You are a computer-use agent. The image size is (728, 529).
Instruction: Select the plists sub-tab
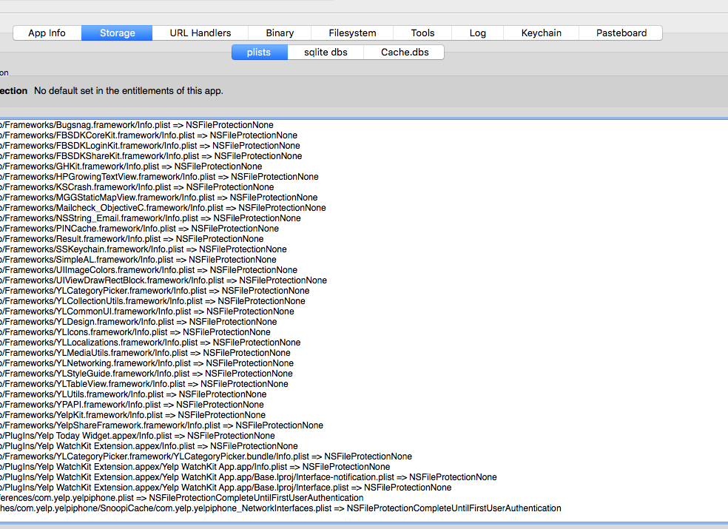(259, 52)
